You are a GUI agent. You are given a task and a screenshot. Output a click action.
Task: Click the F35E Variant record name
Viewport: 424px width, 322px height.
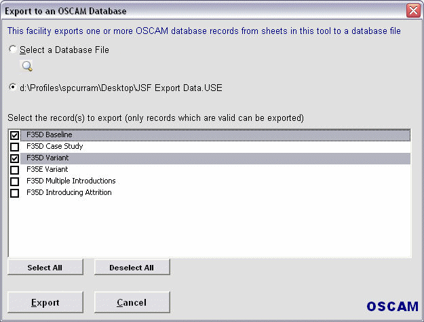[x=47, y=169]
